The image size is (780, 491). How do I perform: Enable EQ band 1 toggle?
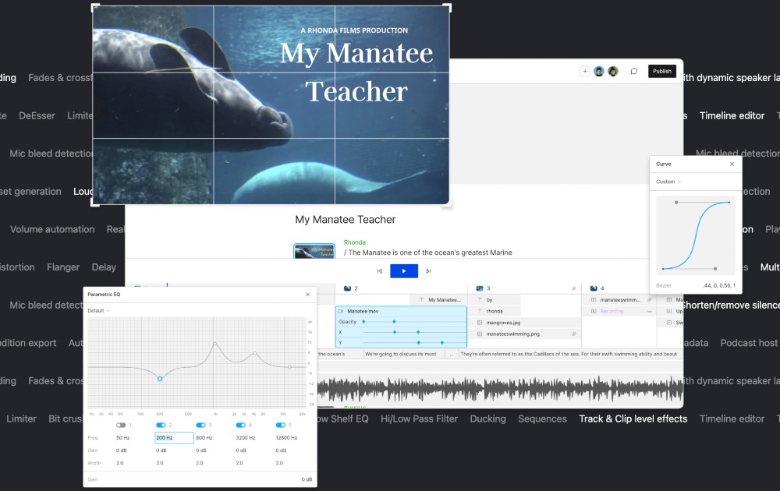[120, 423]
